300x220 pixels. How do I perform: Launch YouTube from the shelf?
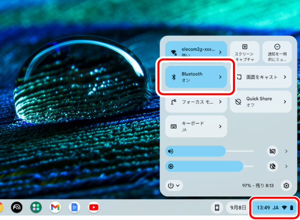click(x=93, y=206)
